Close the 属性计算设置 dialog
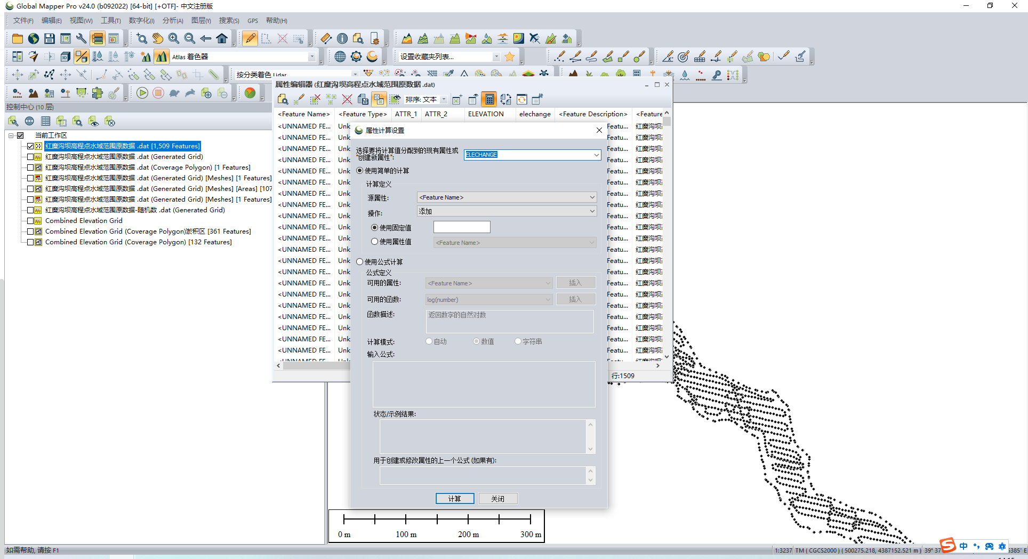Image resolution: width=1028 pixels, height=559 pixels. [599, 130]
